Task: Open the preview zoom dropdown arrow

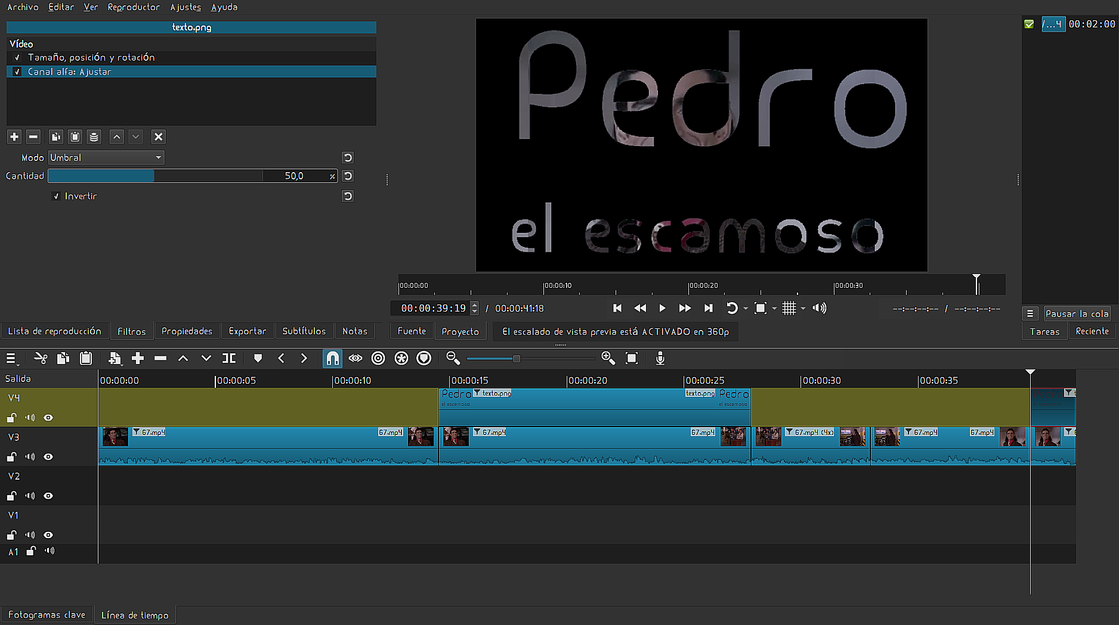Action: [x=774, y=309]
